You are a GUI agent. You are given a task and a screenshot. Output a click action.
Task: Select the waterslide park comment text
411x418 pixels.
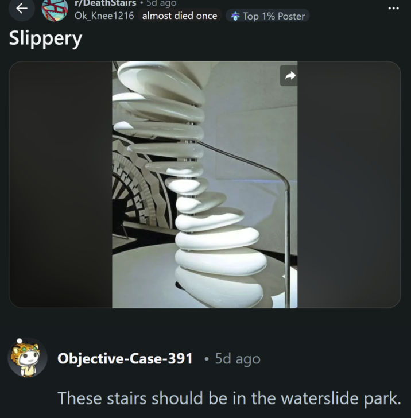click(229, 398)
